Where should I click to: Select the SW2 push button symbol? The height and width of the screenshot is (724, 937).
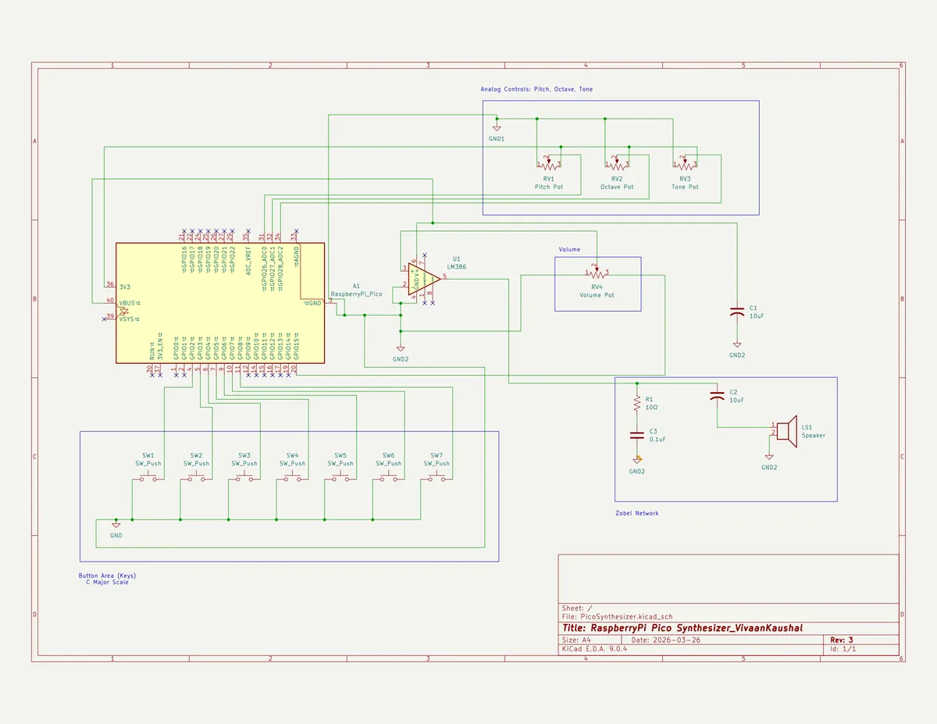197,477
